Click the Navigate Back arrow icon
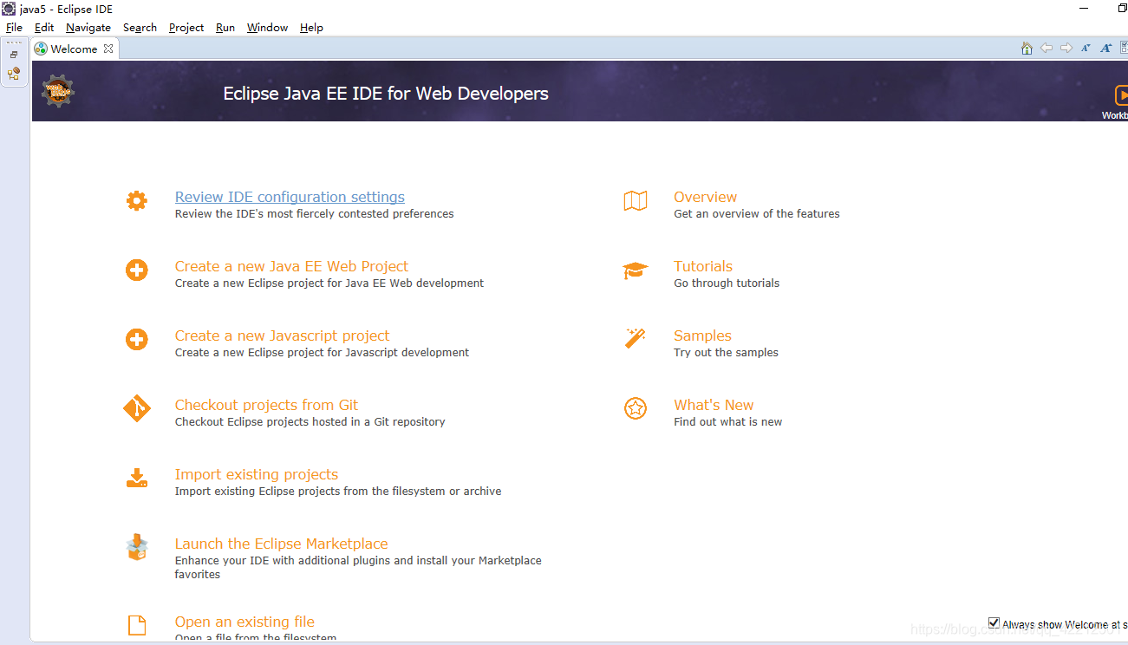 1046,49
